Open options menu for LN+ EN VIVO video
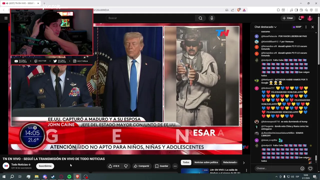320x180 pixels. click(246, 170)
